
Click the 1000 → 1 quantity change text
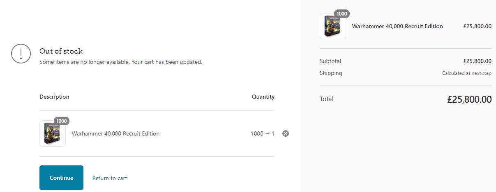[x=263, y=133]
